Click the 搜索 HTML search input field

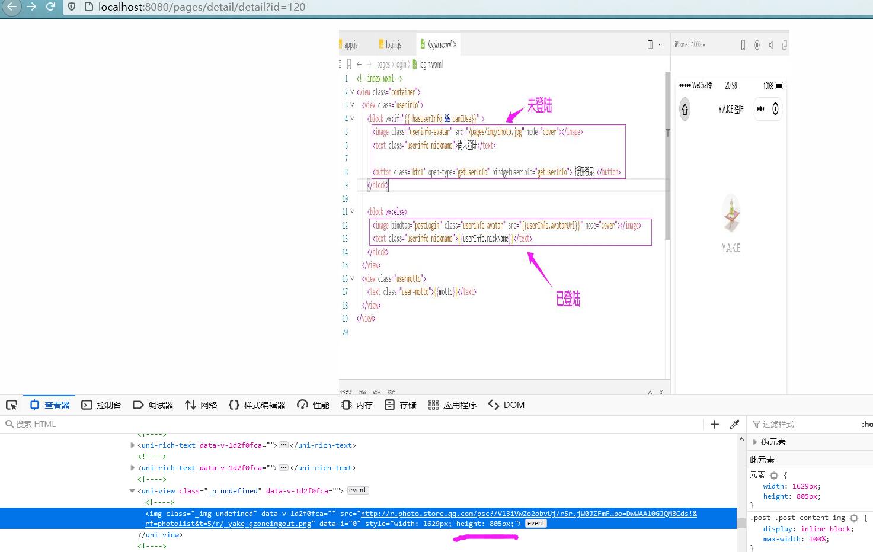[59, 424]
